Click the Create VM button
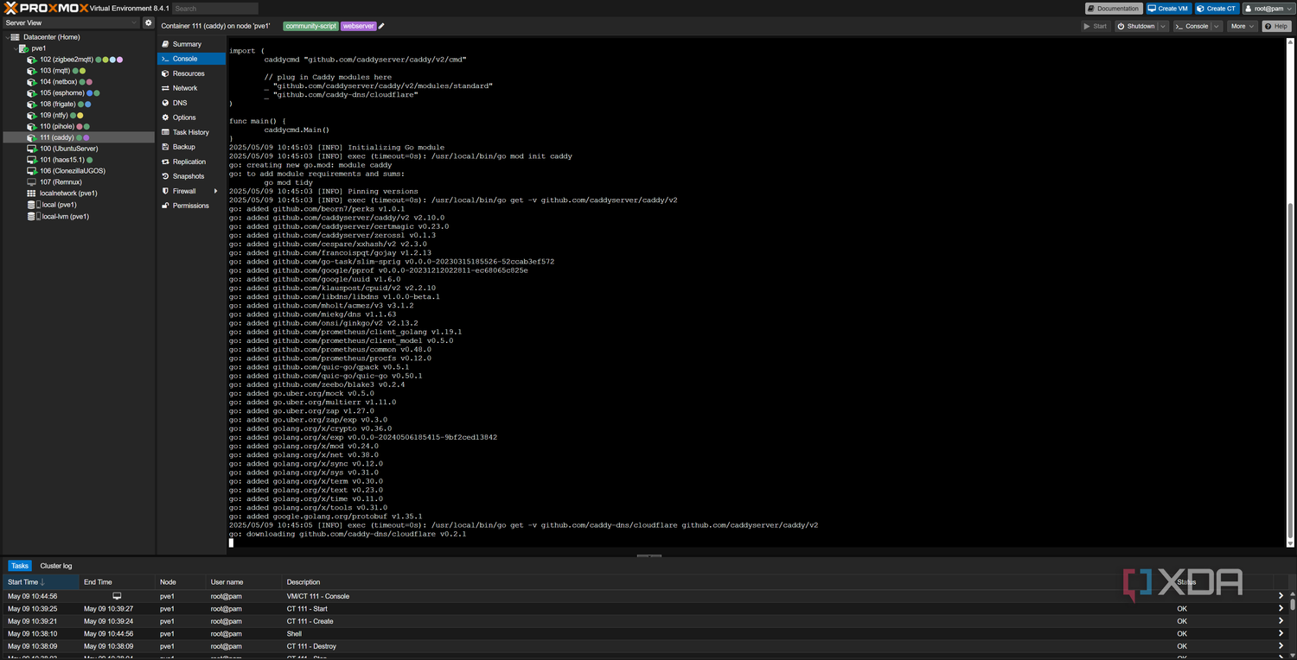1297x660 pixels. (x=1169, y=9)
